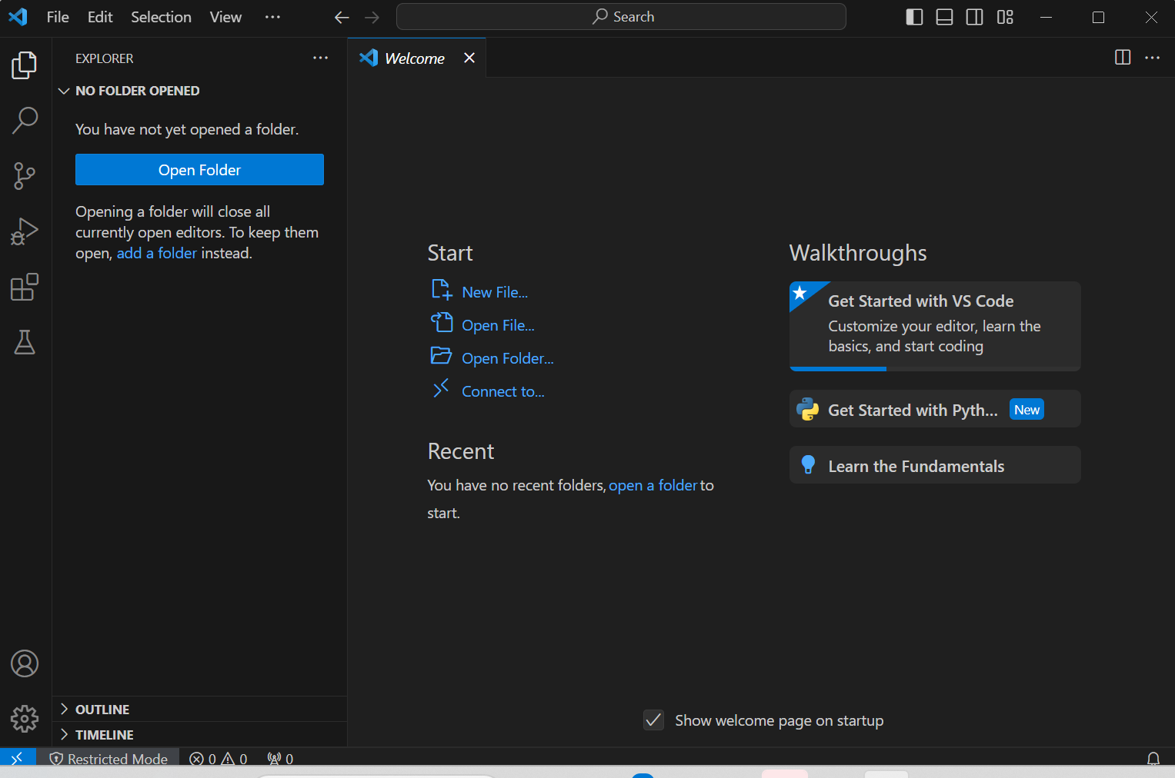Toggle the Primary Side Bar visibility
The height and width of the screenshot is (778, 1175).
tap(914, 17)
